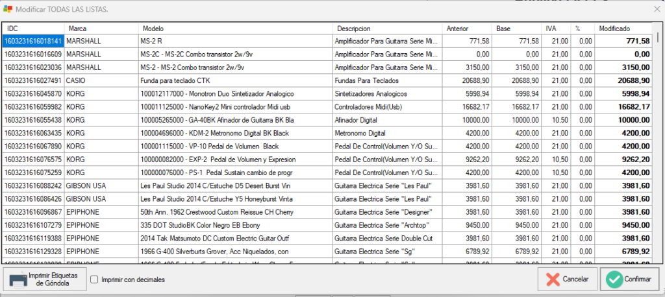665x297 pixels.
Task: Click the red X icon on Cancelar
Action: [552, 279]
